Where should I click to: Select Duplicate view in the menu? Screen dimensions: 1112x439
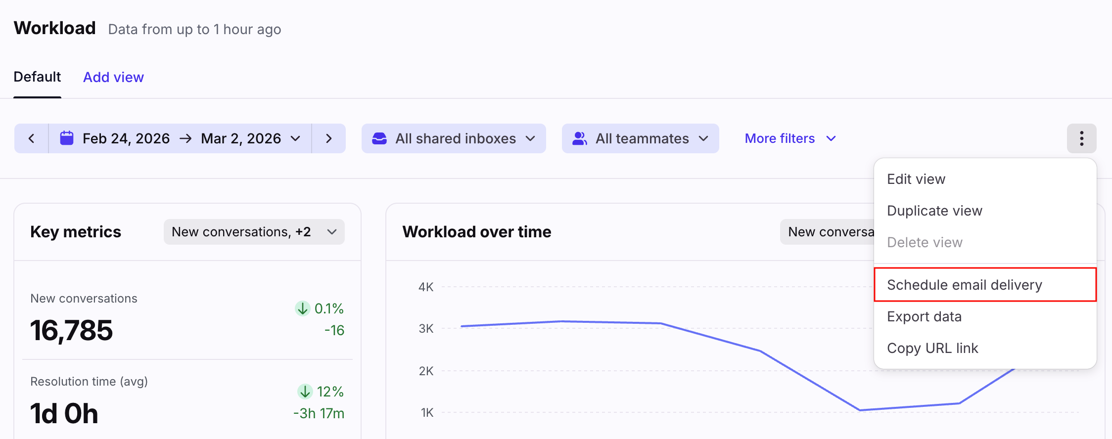coord(934,211)
